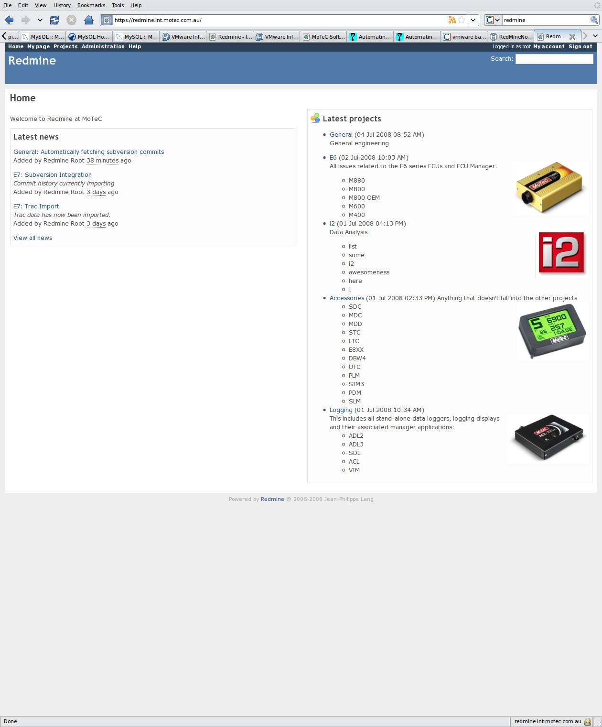The image size is (602, 727).
Task: Click Home in Redmine top menu
Action: click(x=16, y=46)
